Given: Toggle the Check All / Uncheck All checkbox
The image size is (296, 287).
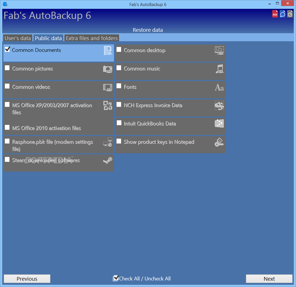Looking at the screenshot, I should point(116,278).
